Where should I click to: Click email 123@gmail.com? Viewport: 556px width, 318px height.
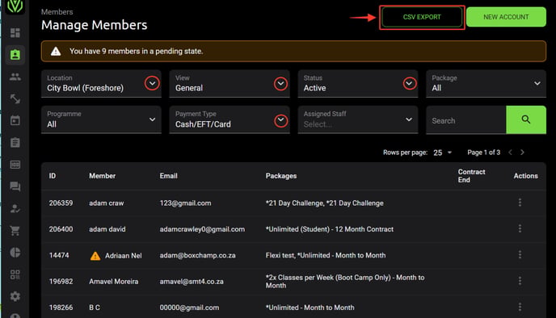[185, 203]
